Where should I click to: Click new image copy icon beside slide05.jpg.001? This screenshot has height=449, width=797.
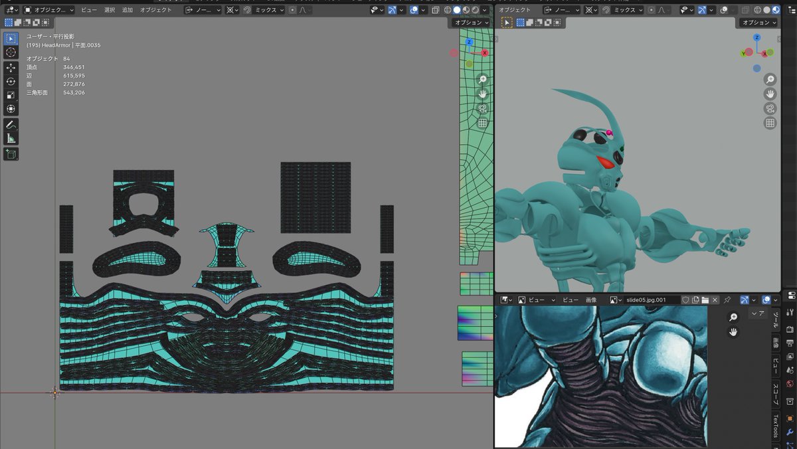[x=696, y=300]
